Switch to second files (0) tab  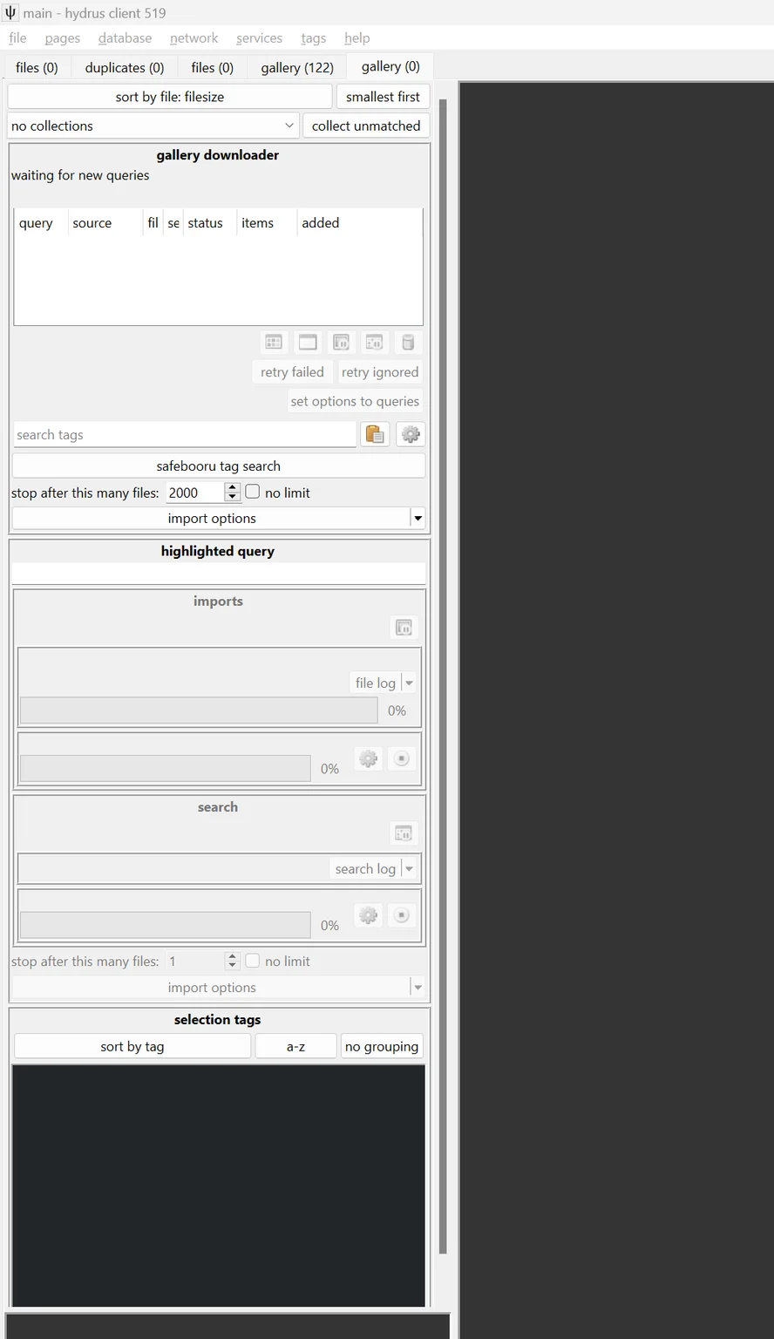point(213,67)
